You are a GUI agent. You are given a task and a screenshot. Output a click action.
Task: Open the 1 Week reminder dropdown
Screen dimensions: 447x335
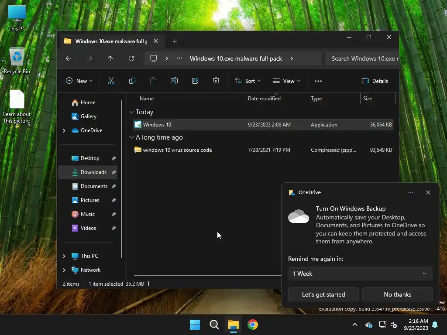[x=360, y=273]
